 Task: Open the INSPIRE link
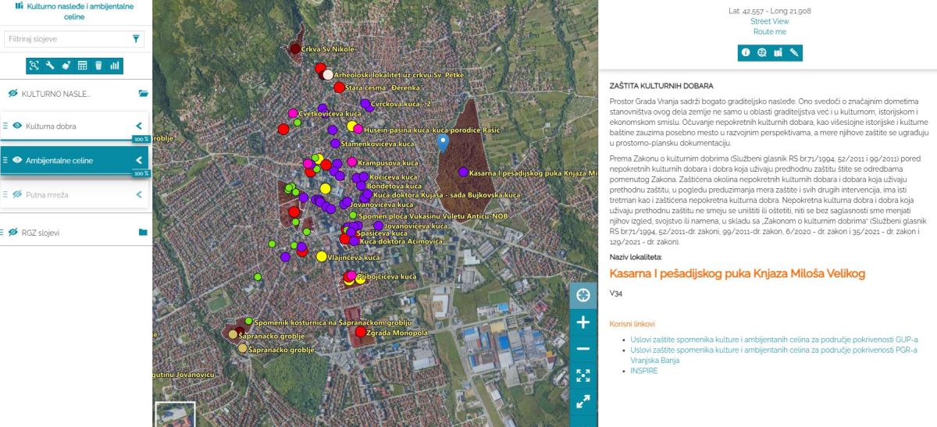pyautogui.click(x=643, y=371)
